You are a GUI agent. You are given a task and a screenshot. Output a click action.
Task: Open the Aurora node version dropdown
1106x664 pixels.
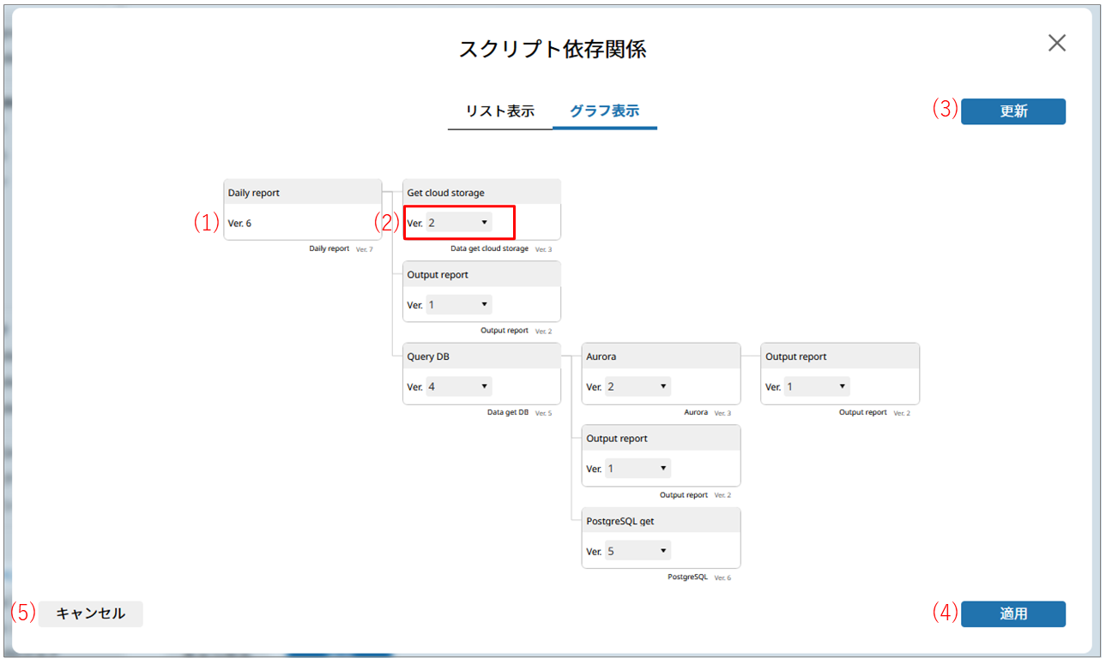638,386
